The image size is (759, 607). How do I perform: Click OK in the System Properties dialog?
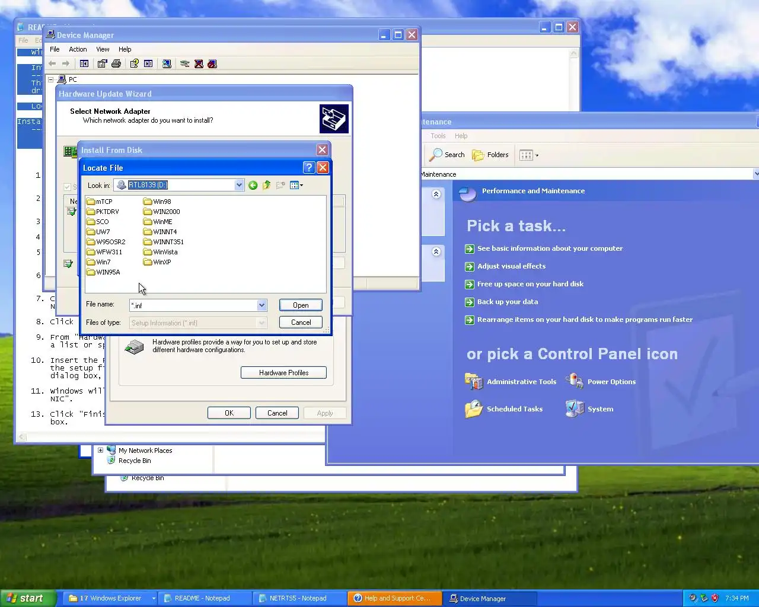pos(229,413)
